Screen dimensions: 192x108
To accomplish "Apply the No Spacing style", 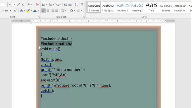I will [x=108, y=7].
